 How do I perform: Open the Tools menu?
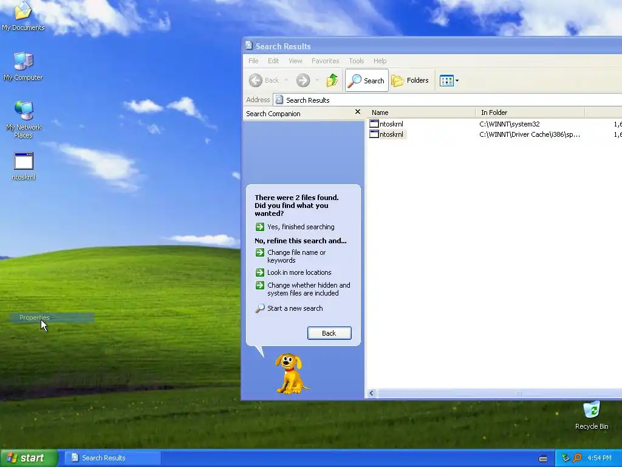[x=356, y=61]
